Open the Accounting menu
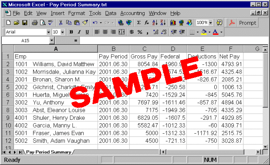The image size is (270, 165). (x=132, y=13)
